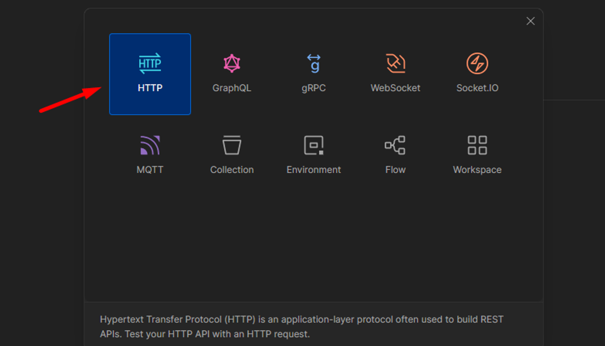Select the HTTP request tile
Viewport: 605px width, 346px height.
pos(150,74)
